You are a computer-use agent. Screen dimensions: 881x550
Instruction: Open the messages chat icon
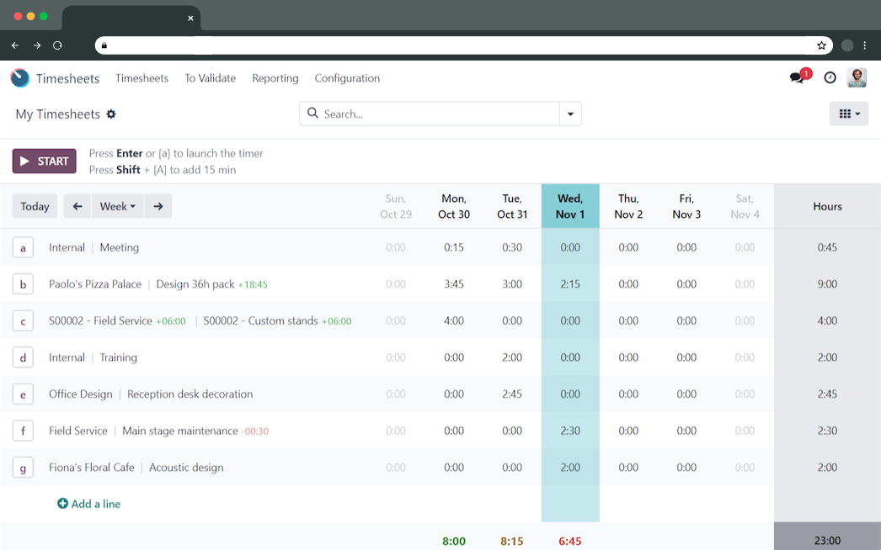tap(797, 78)
